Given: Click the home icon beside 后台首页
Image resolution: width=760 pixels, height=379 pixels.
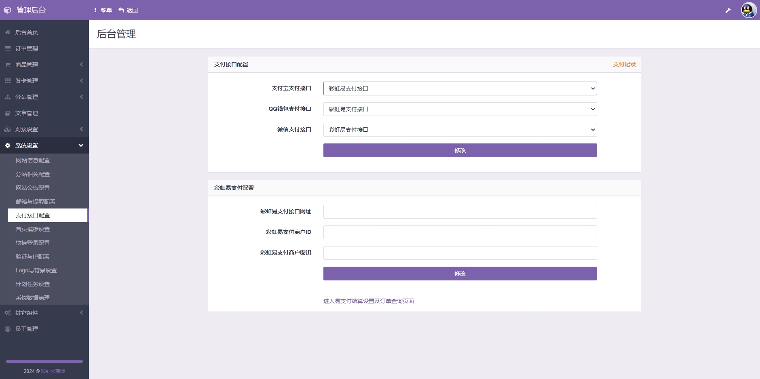Looking at the screenshot, I should tap(8, 32).
